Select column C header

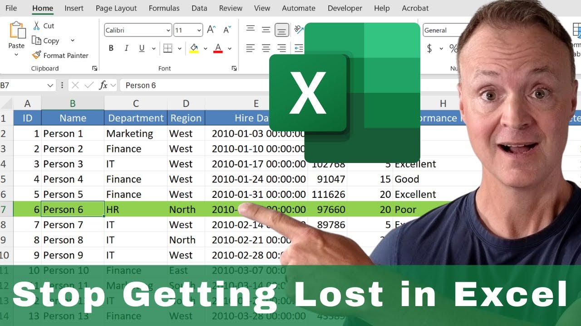point(136,104)
